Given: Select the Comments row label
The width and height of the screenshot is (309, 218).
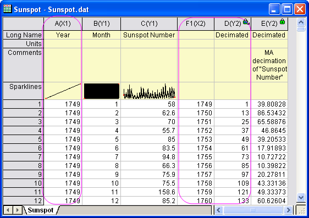Looking at the screenshot, I should point(23,65).
